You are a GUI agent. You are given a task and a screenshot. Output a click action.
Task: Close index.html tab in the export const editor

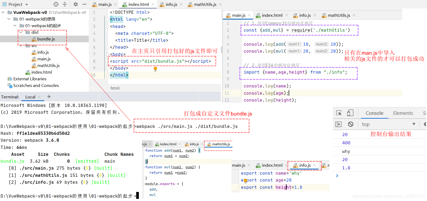point(286,165)
